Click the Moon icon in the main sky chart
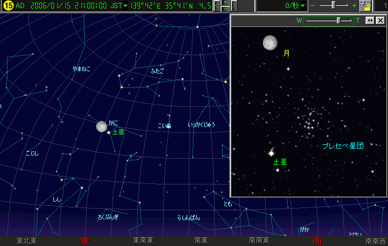 click(102, 126)
